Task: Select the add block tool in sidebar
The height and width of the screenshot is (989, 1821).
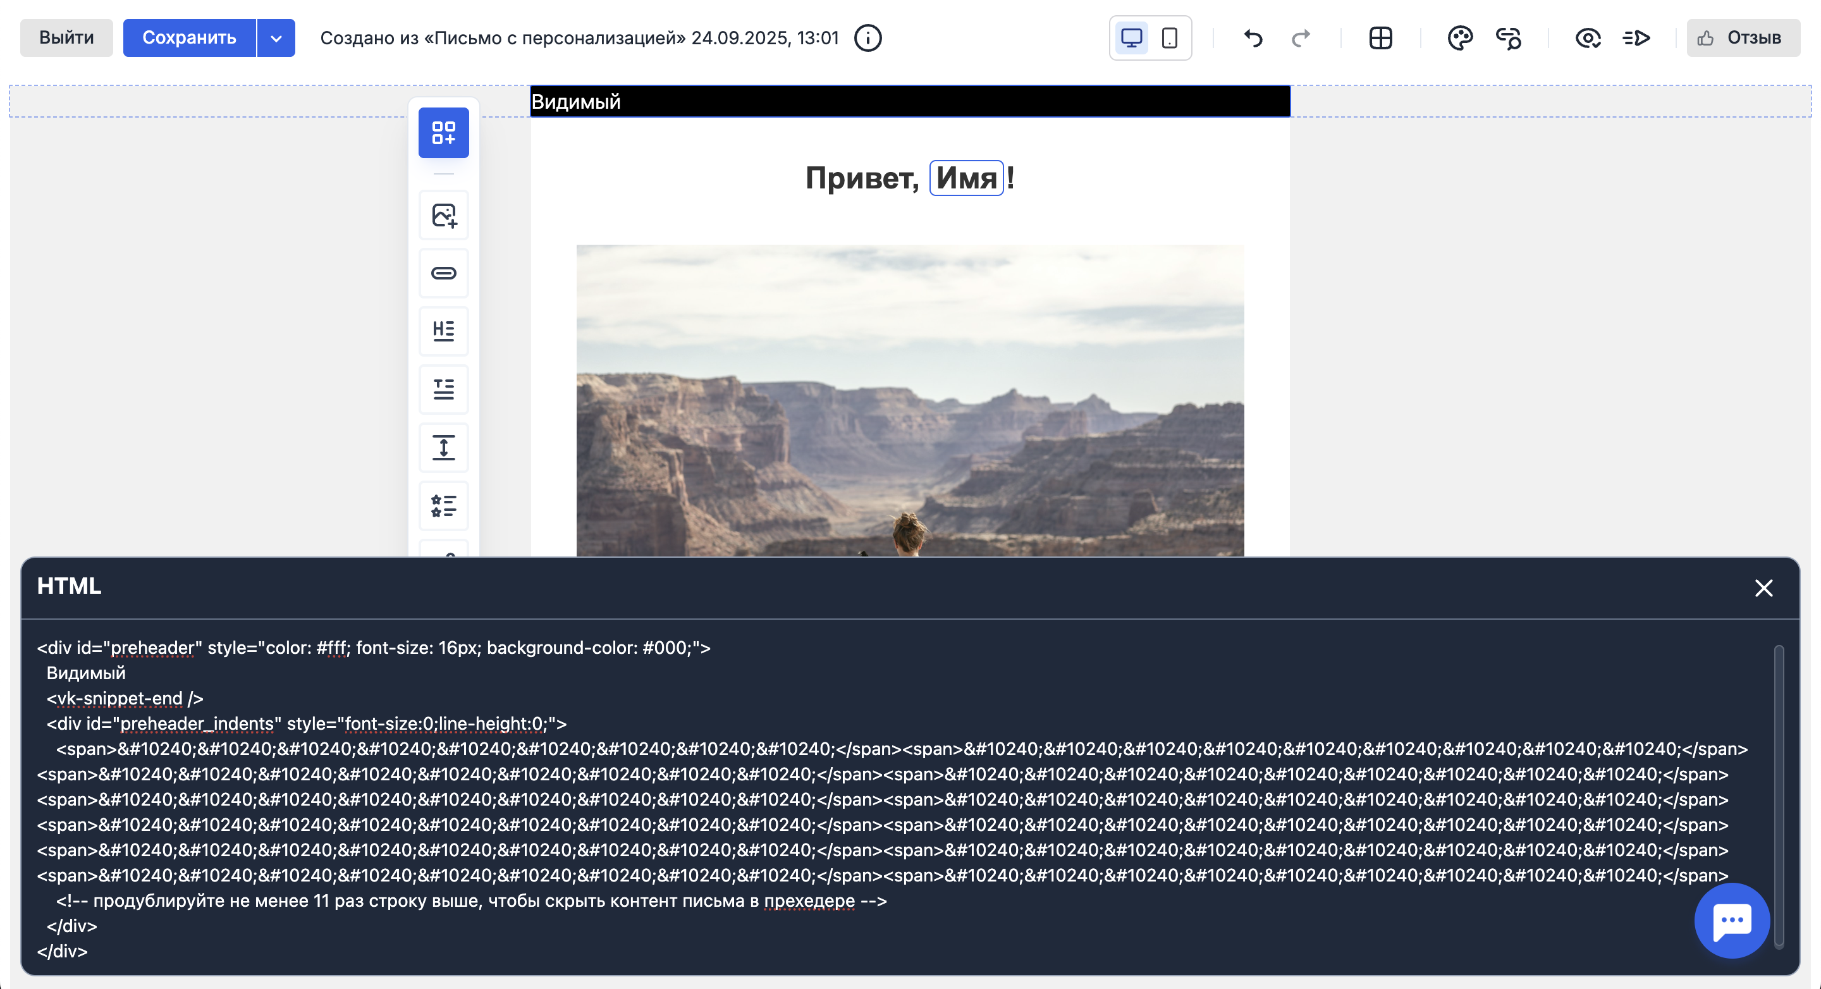Action: tap(443, 133)
